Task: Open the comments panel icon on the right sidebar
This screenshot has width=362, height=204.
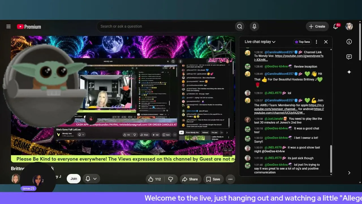Action: (x=349, y=57)
